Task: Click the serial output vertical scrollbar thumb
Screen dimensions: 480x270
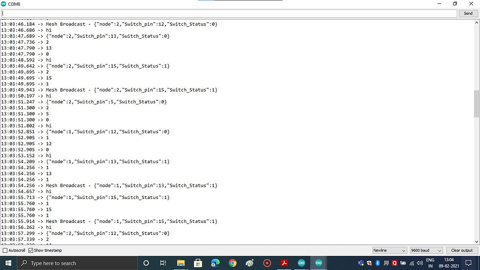Action: [477, 104]
